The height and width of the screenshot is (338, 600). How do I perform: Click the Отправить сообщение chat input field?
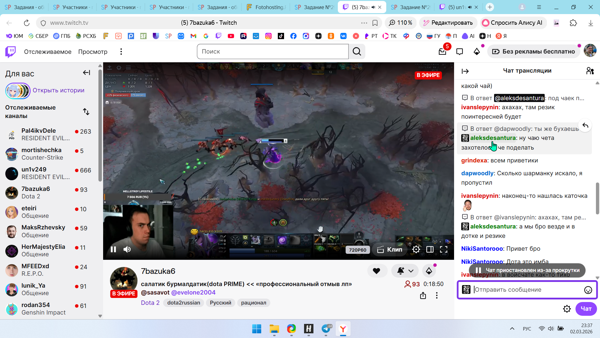[525, 290]
